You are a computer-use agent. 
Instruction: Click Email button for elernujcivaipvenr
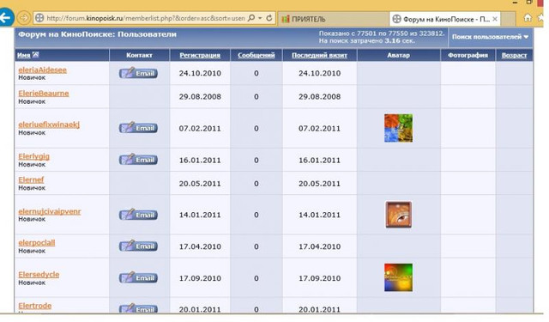(138, 215)
